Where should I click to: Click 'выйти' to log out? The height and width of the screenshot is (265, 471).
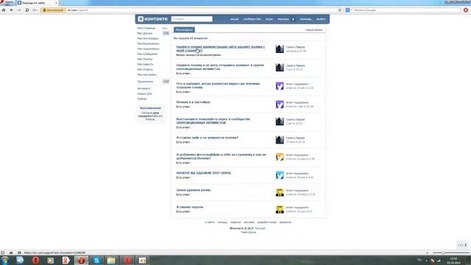321,19
